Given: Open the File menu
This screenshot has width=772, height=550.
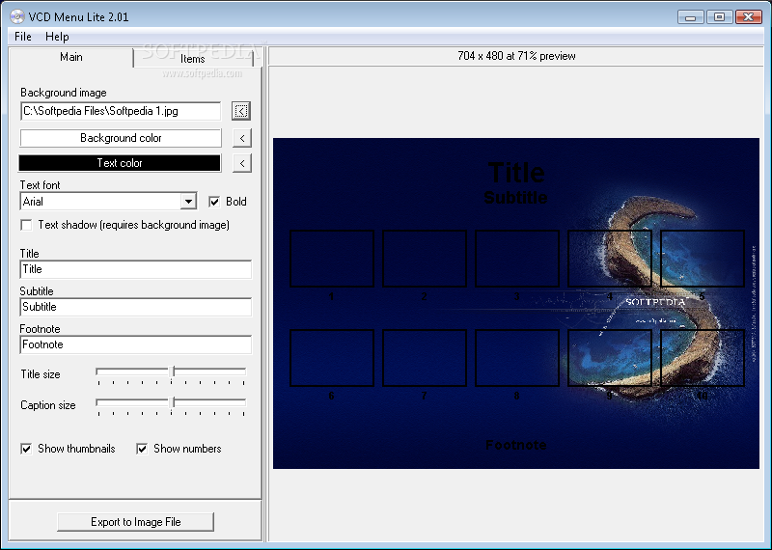Looking at the screenshot, I should point(22,37).
